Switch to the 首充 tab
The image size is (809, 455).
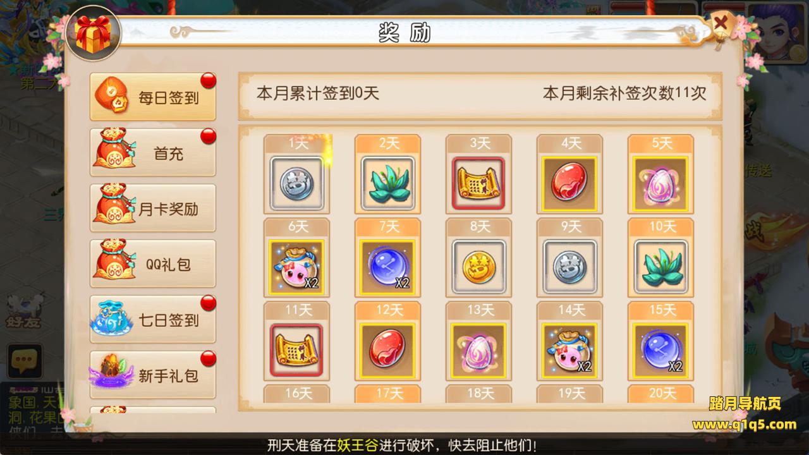click(x=153, y=153)
